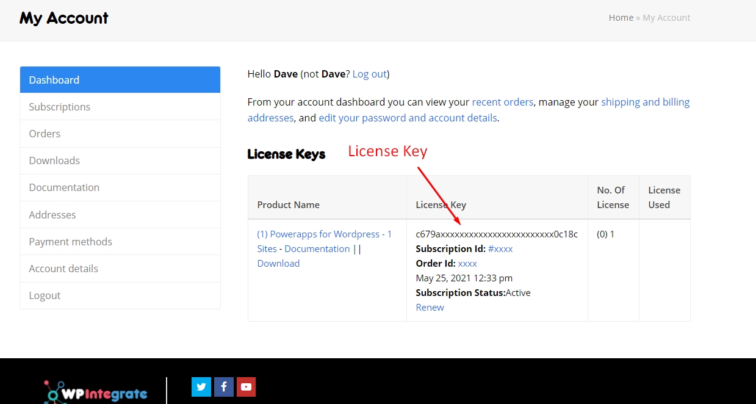The width and height of the screenshot is (756, 404).
Task: Click Logout in the sidebar
Action: [x=120, y=295]
